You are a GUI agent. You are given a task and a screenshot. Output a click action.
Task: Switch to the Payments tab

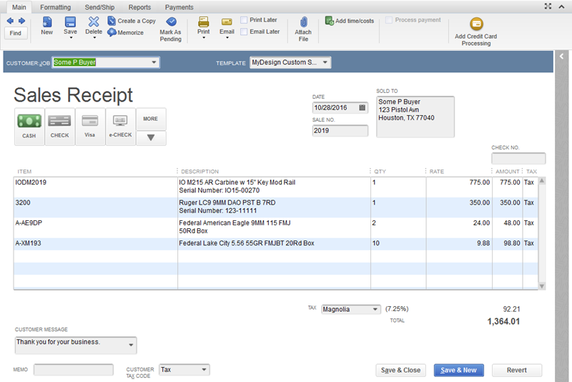pyautogui.click(x=179, y=7)
